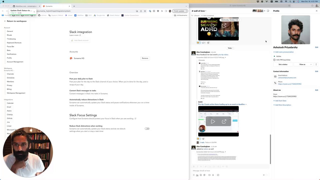This screenshot has height=180, width=320.
Task: Open Notifications settings
Action: click(x=11, y=54)
